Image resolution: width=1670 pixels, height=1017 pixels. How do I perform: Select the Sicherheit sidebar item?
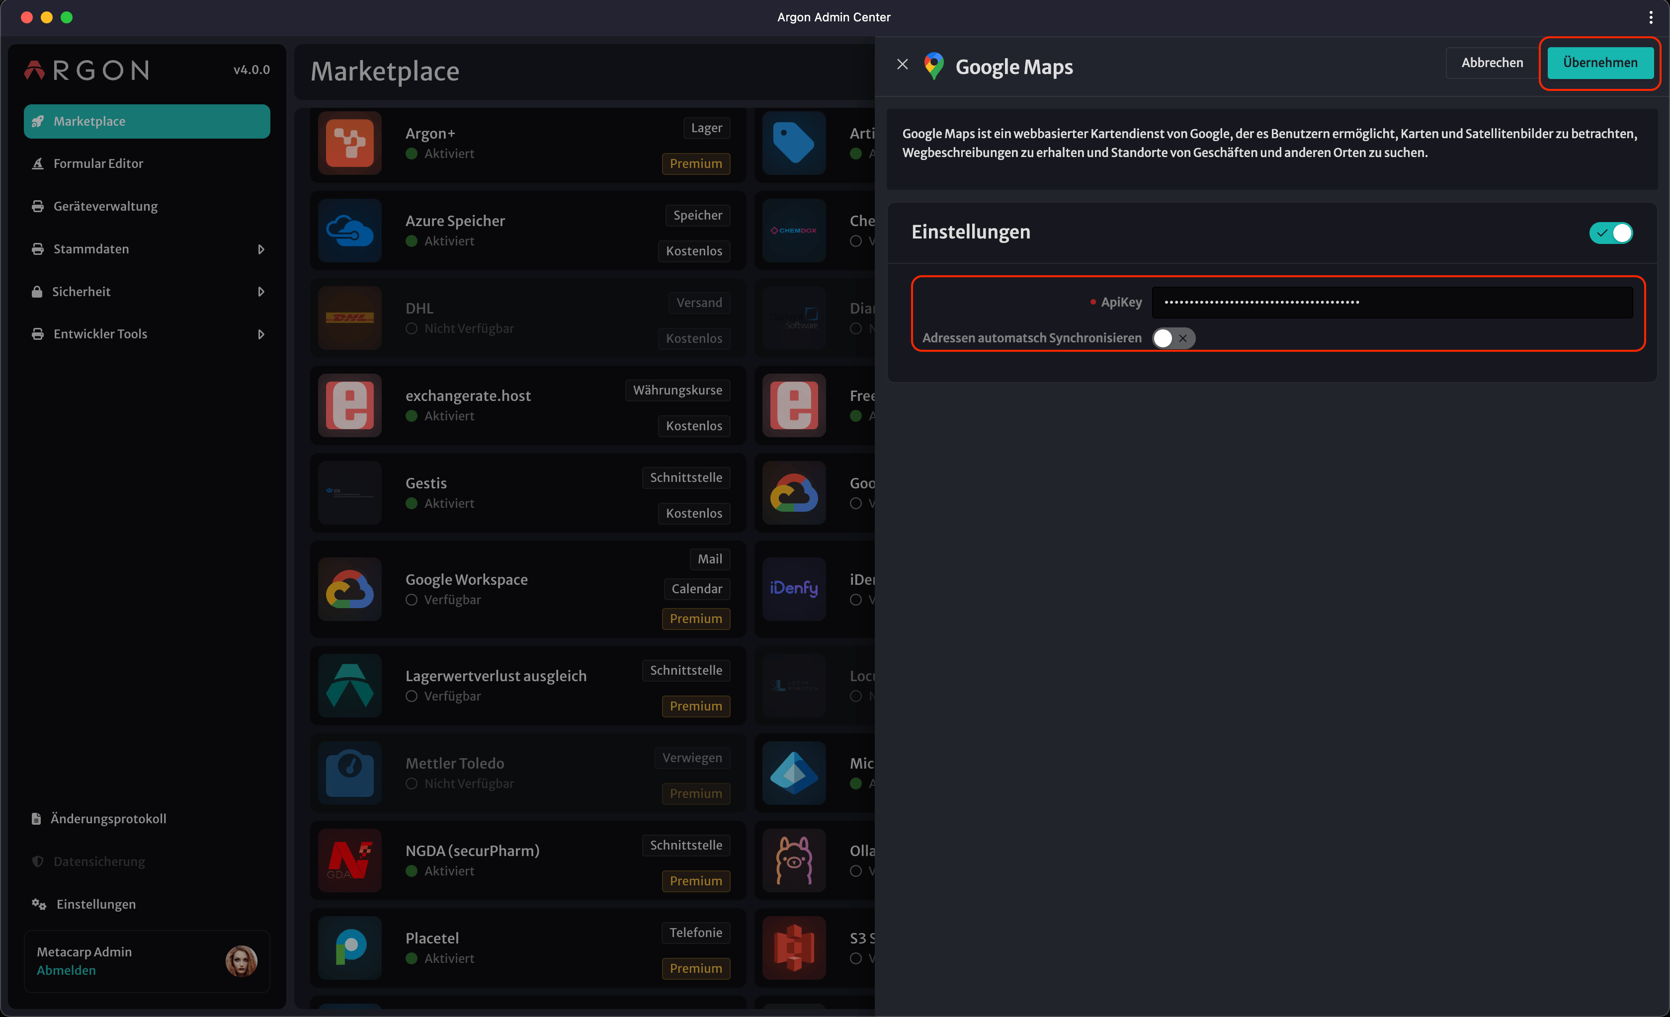coord(147,291)
